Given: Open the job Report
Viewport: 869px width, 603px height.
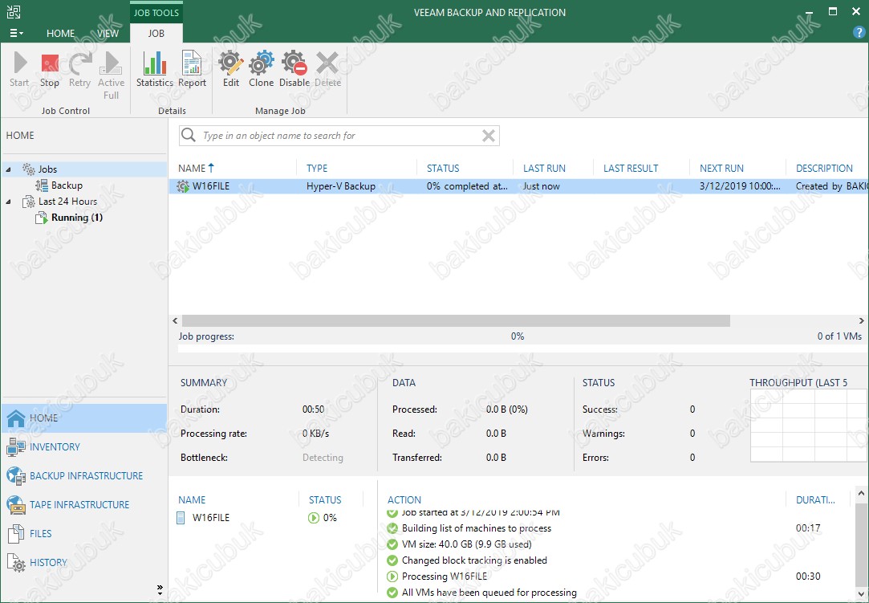Looking at the screenshot, I should click(192, 69).
